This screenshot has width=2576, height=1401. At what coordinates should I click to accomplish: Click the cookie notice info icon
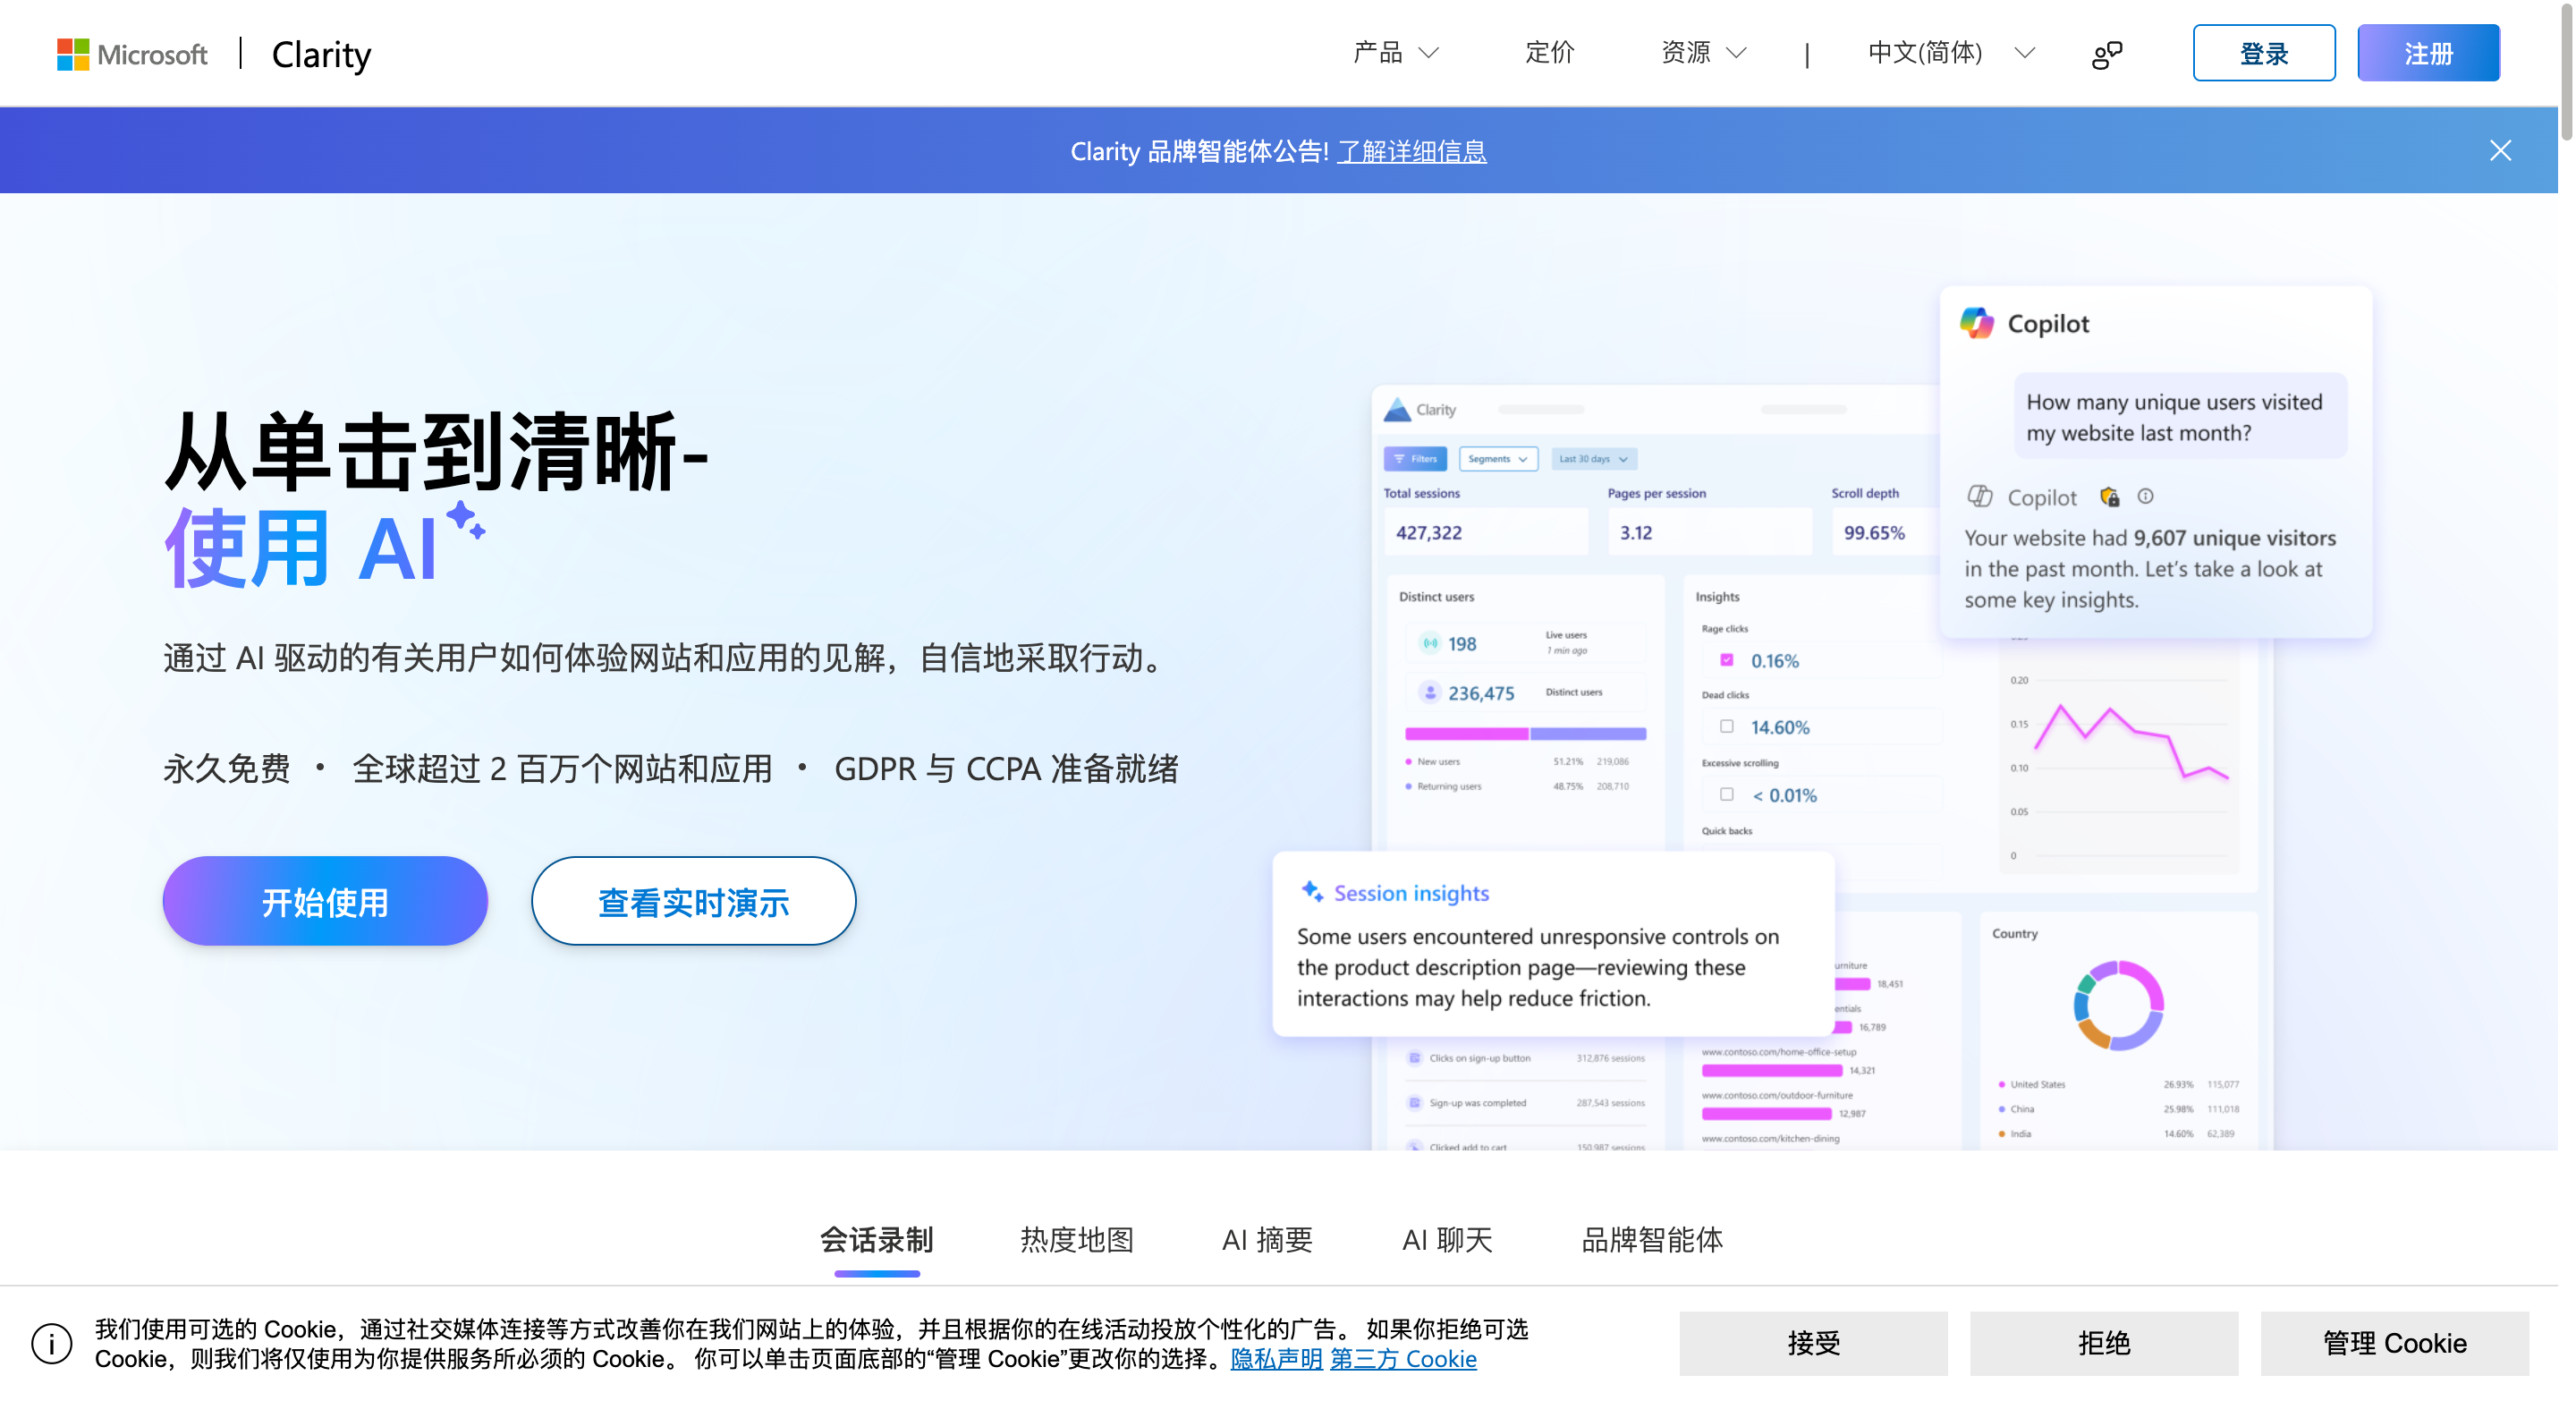tap(51, 1343)
